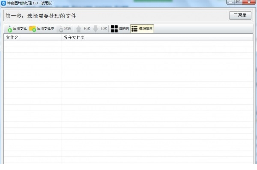257x170 pixels.
Task: Open the 主菜单 main menu button
Action: tap(240, 15)
